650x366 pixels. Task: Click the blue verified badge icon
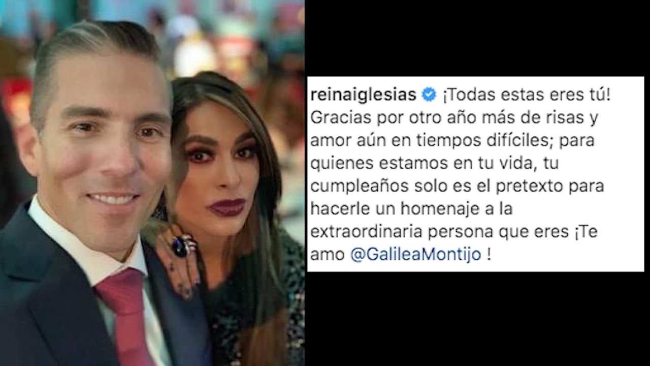pyautogui.click(x=429, y=95)
